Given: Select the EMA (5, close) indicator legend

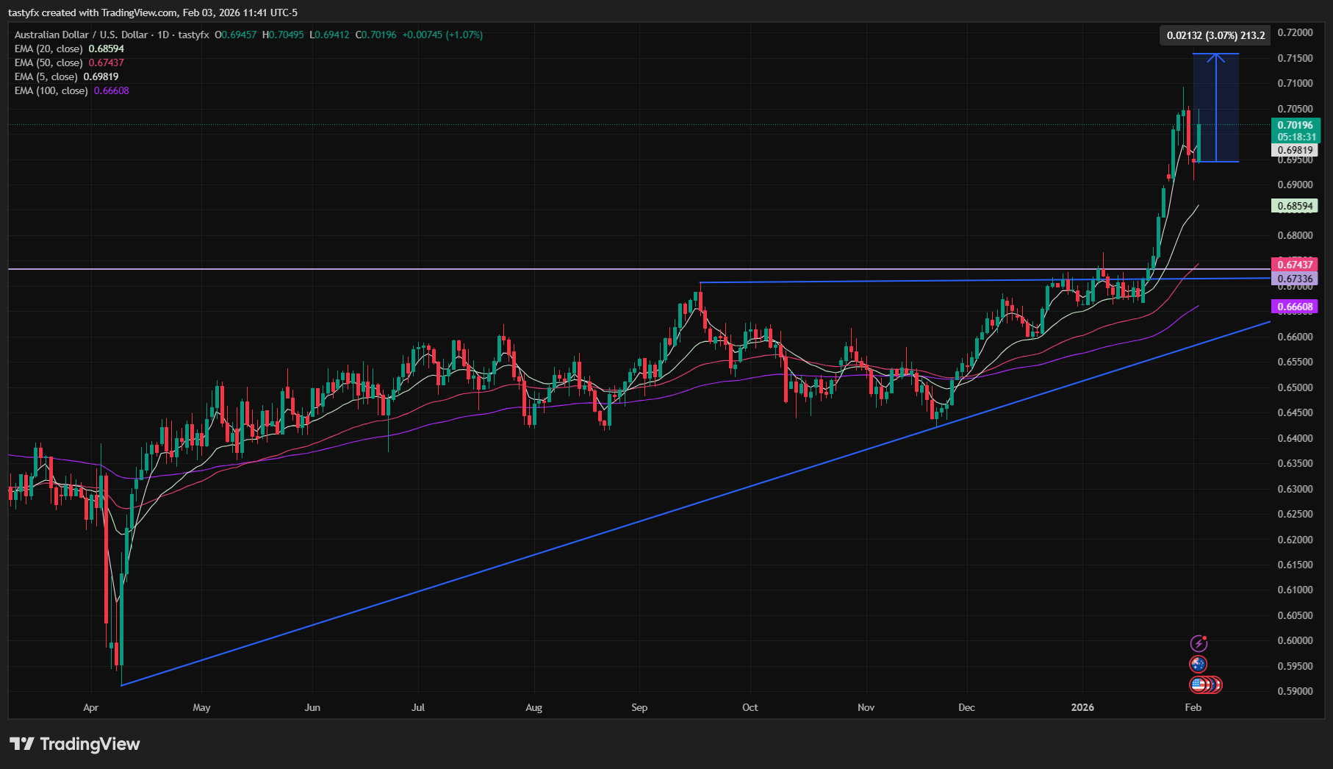Looking at the screenshot, I should [65, 76].
